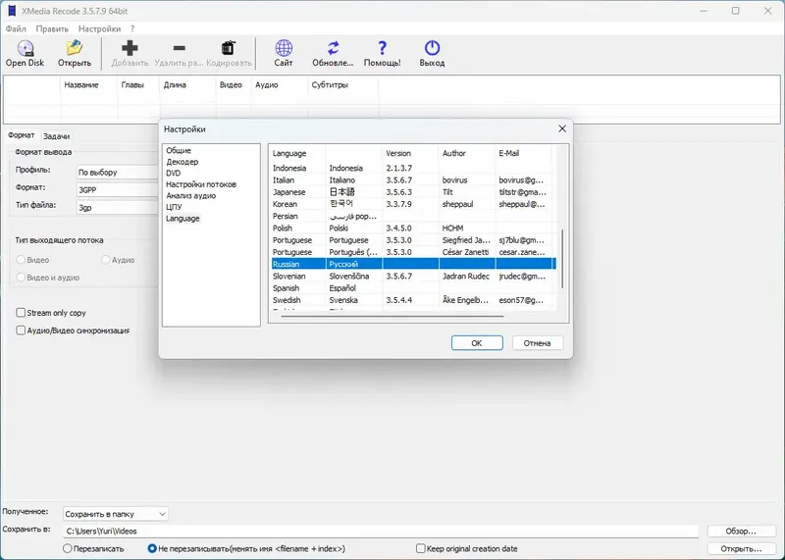The image size is (785, 560).
Task: Click the Открыть... button at bottom right
Action: coord(741,548)
